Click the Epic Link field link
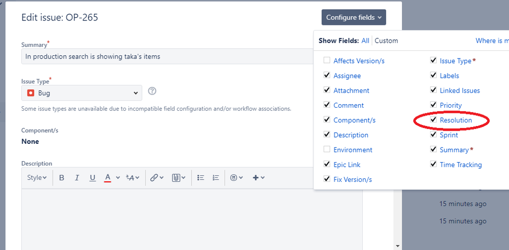 347,165
